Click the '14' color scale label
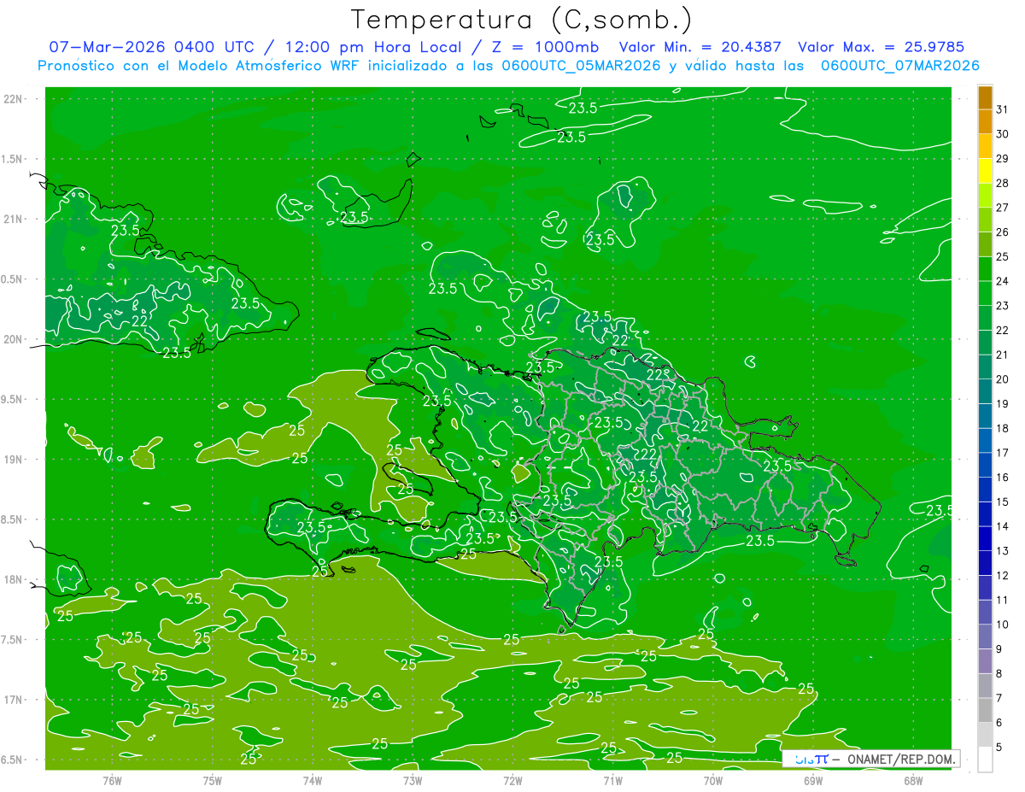 (1003, 526)
